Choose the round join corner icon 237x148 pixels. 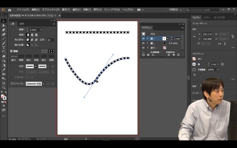click(32, 40)
